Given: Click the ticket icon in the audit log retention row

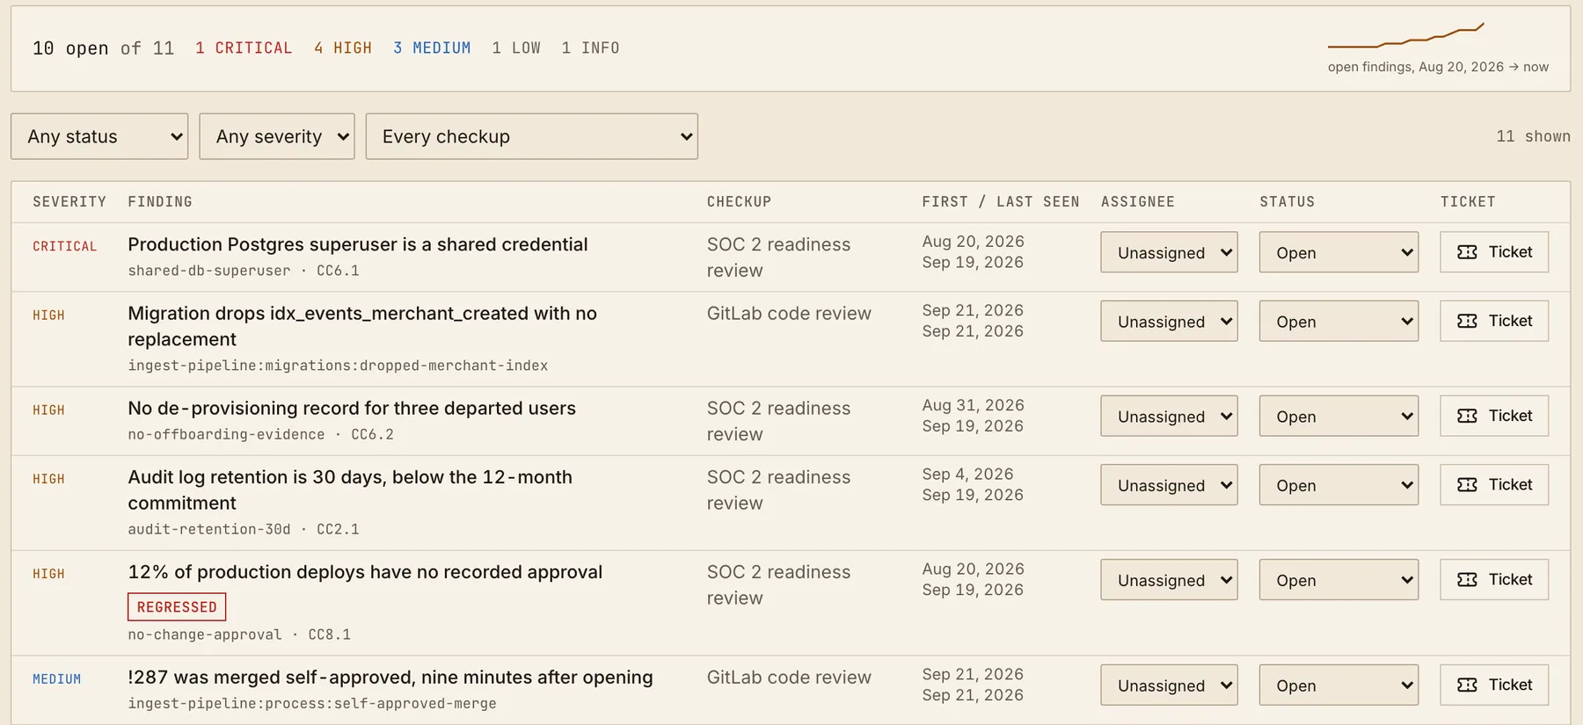Looking at the screenshot, I should (1467, 484).
